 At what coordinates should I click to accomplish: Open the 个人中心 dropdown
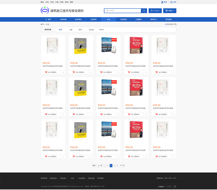pyautogui.click(x=155, y=11)
